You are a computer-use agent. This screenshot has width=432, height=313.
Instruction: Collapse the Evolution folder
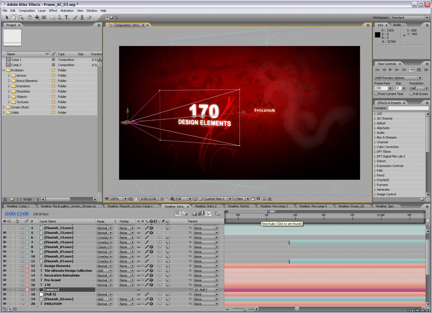(4, 70)
